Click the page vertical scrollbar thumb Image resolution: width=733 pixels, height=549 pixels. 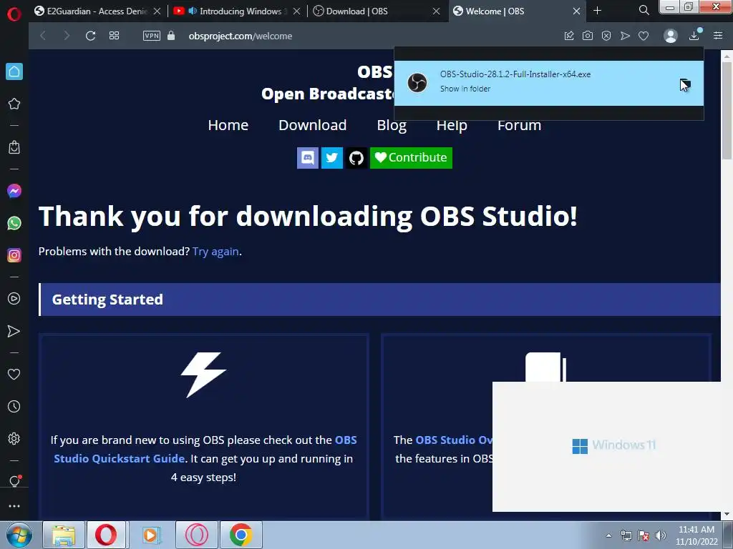[727, 110]
